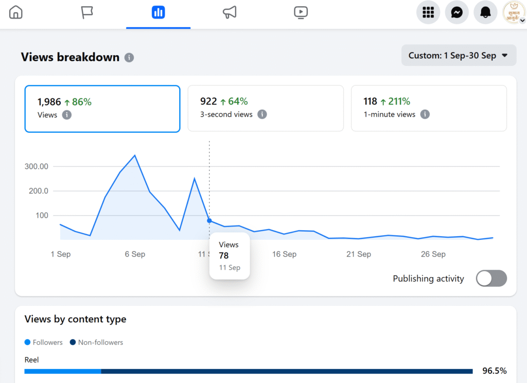527x383 pixels.
Task: Go to the Home icon
Action: coord(16,12)
